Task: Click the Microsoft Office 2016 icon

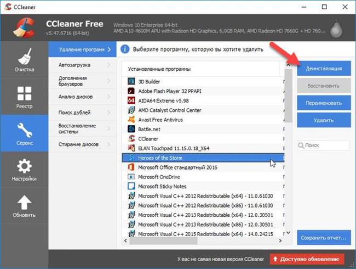Action: (x=131, y=167)
